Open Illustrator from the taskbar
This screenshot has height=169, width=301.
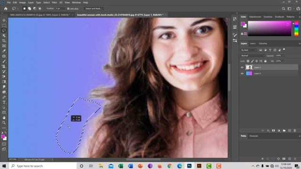tap(199, 166)
